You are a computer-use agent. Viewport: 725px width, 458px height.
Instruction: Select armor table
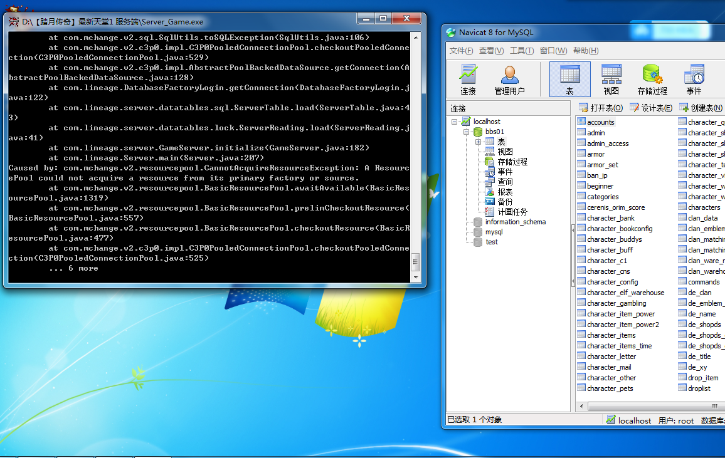click(x=596, y=154)
